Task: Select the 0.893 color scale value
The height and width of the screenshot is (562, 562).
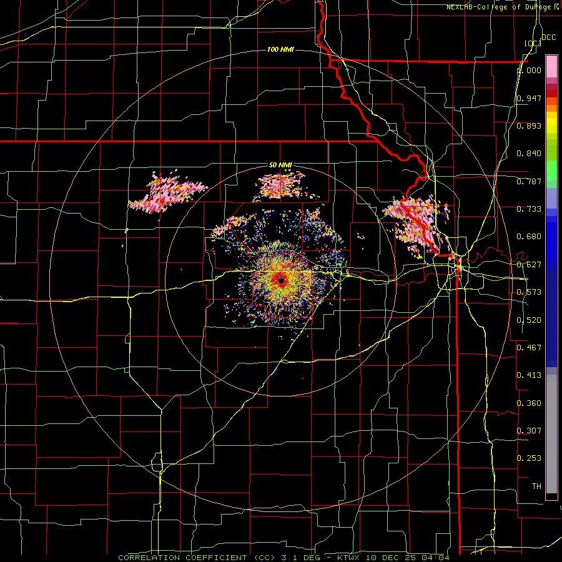Action: click(x=529, y=126)
